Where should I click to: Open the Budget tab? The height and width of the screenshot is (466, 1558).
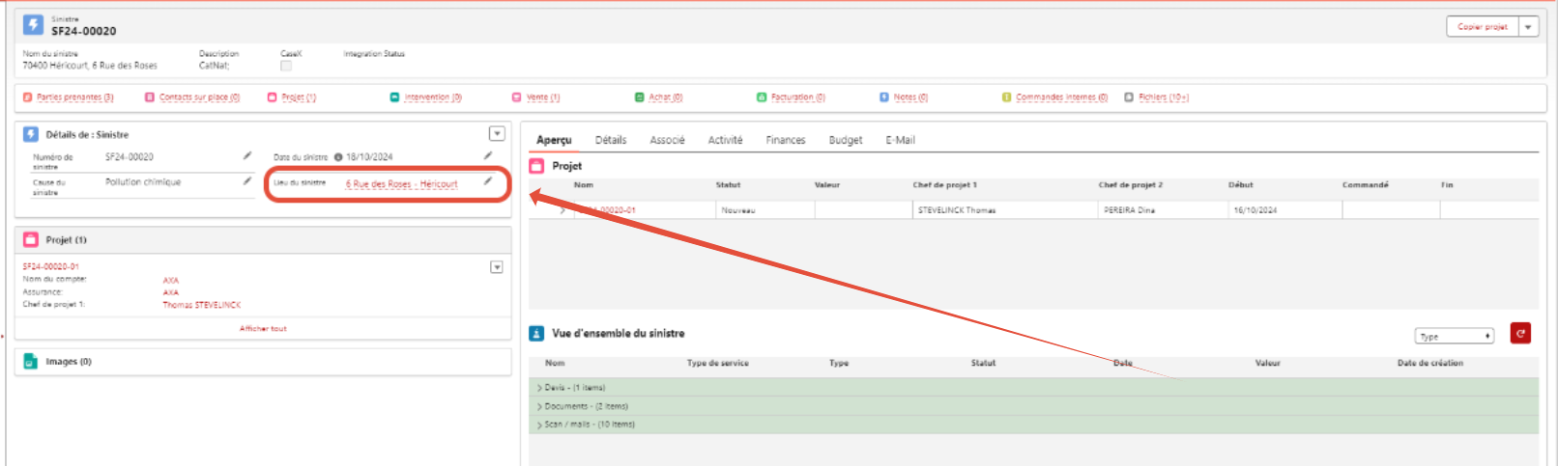(846, 140)
